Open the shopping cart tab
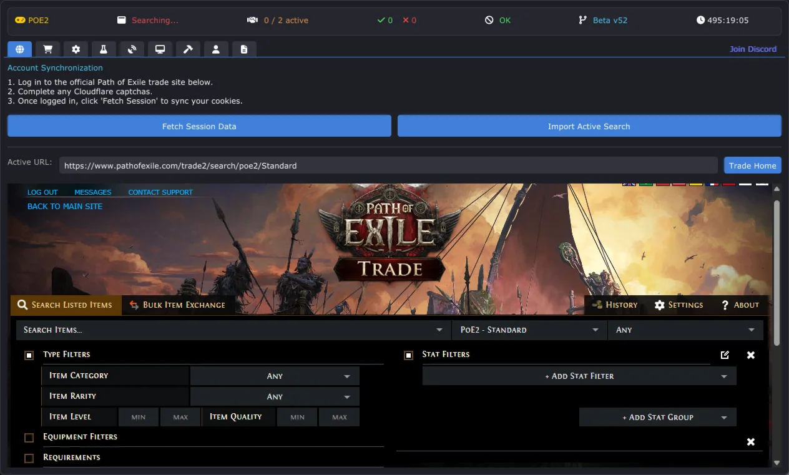 tap(47, 49)
